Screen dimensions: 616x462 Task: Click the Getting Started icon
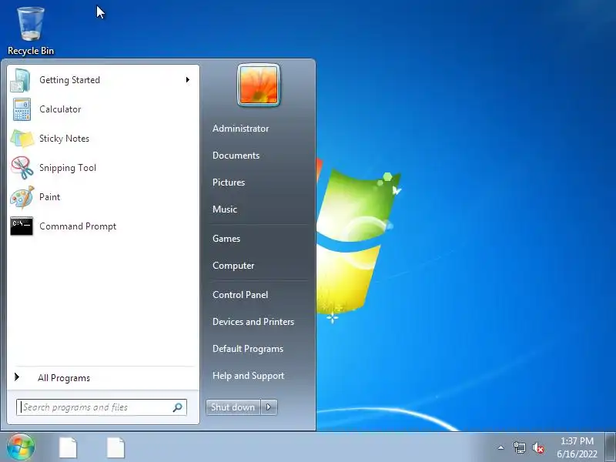(21, 80)
